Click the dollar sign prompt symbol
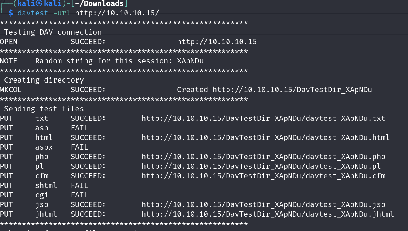Screen dimensions: 408x231 11,13
